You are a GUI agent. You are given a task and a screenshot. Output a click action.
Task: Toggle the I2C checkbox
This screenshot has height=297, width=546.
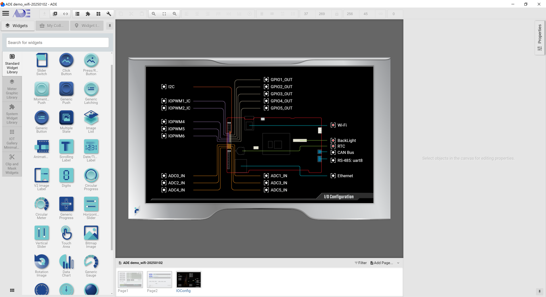[164, 87]
